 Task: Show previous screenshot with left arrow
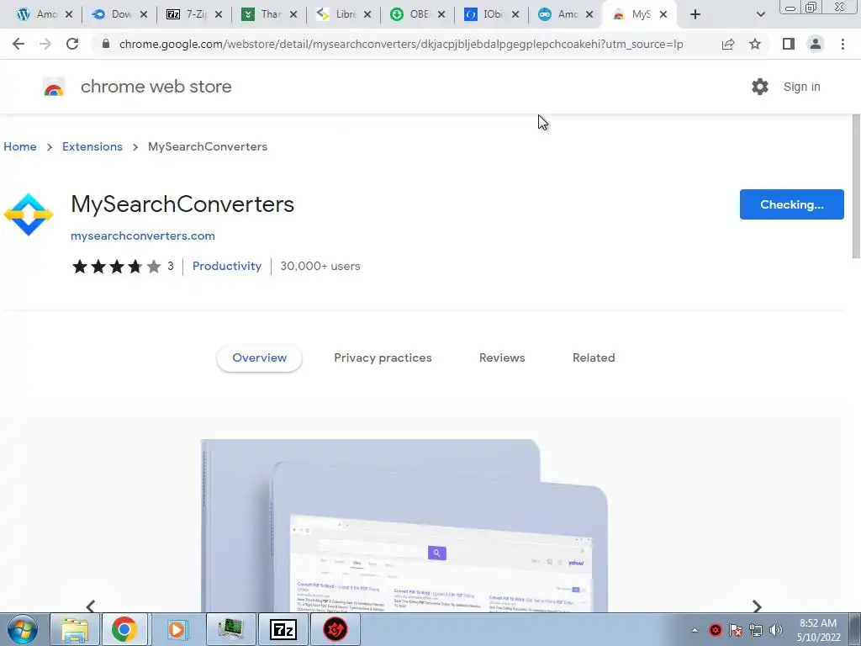point(91,606)
